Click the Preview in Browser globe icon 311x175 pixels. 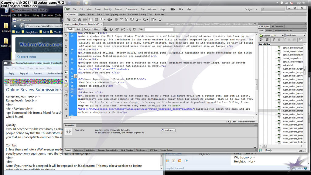(111, 29)
